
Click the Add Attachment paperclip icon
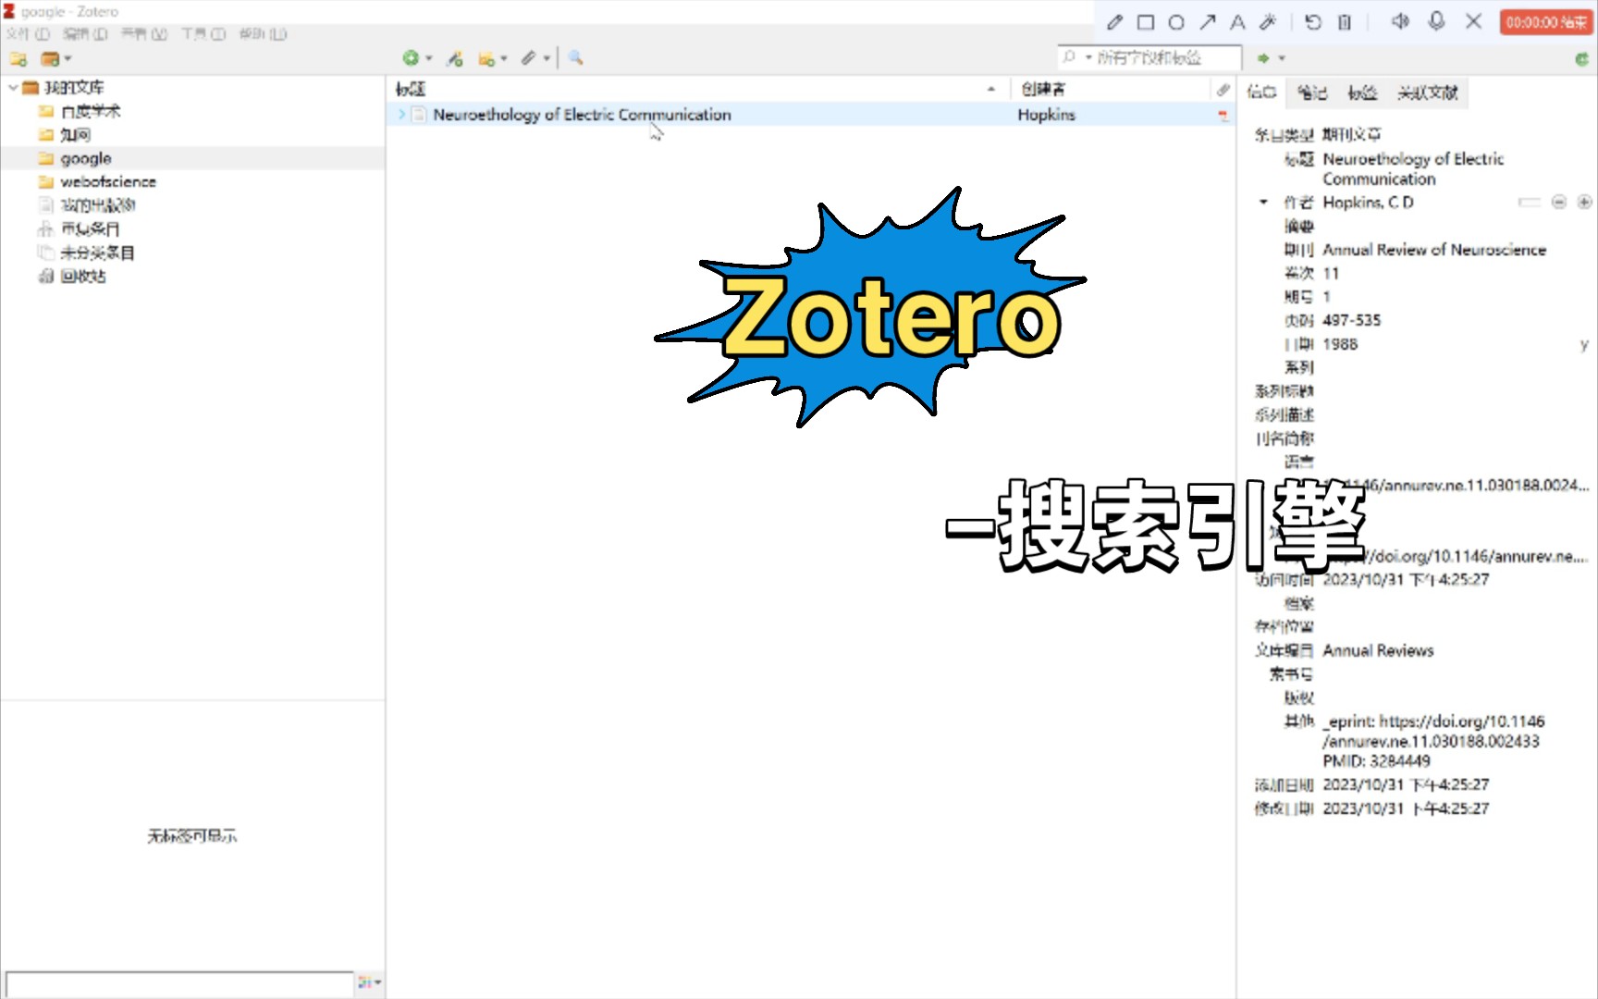(528, 58)
